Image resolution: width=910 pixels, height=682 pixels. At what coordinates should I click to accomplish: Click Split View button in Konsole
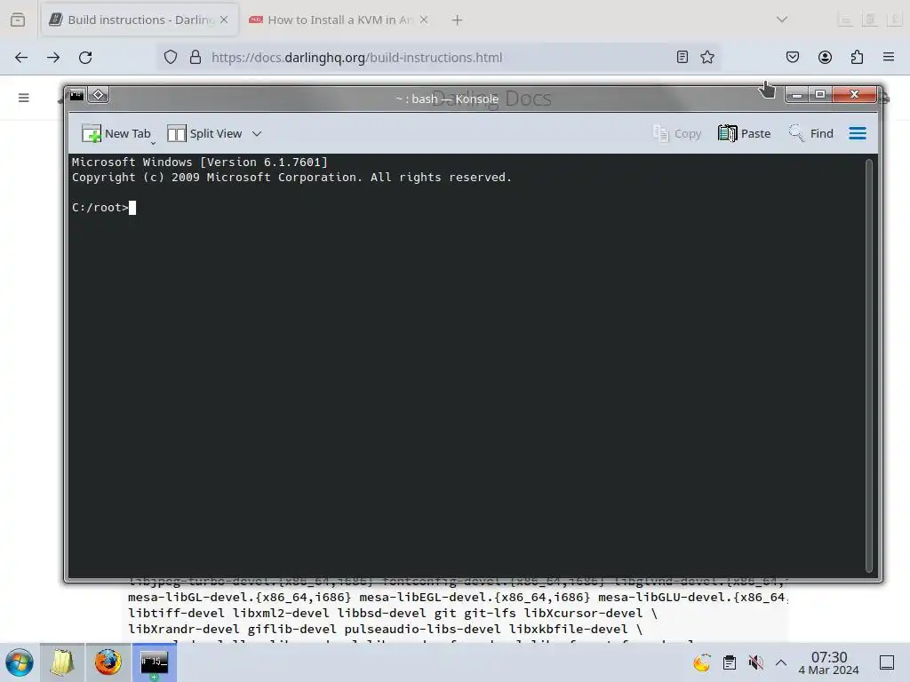click(204, 134)
